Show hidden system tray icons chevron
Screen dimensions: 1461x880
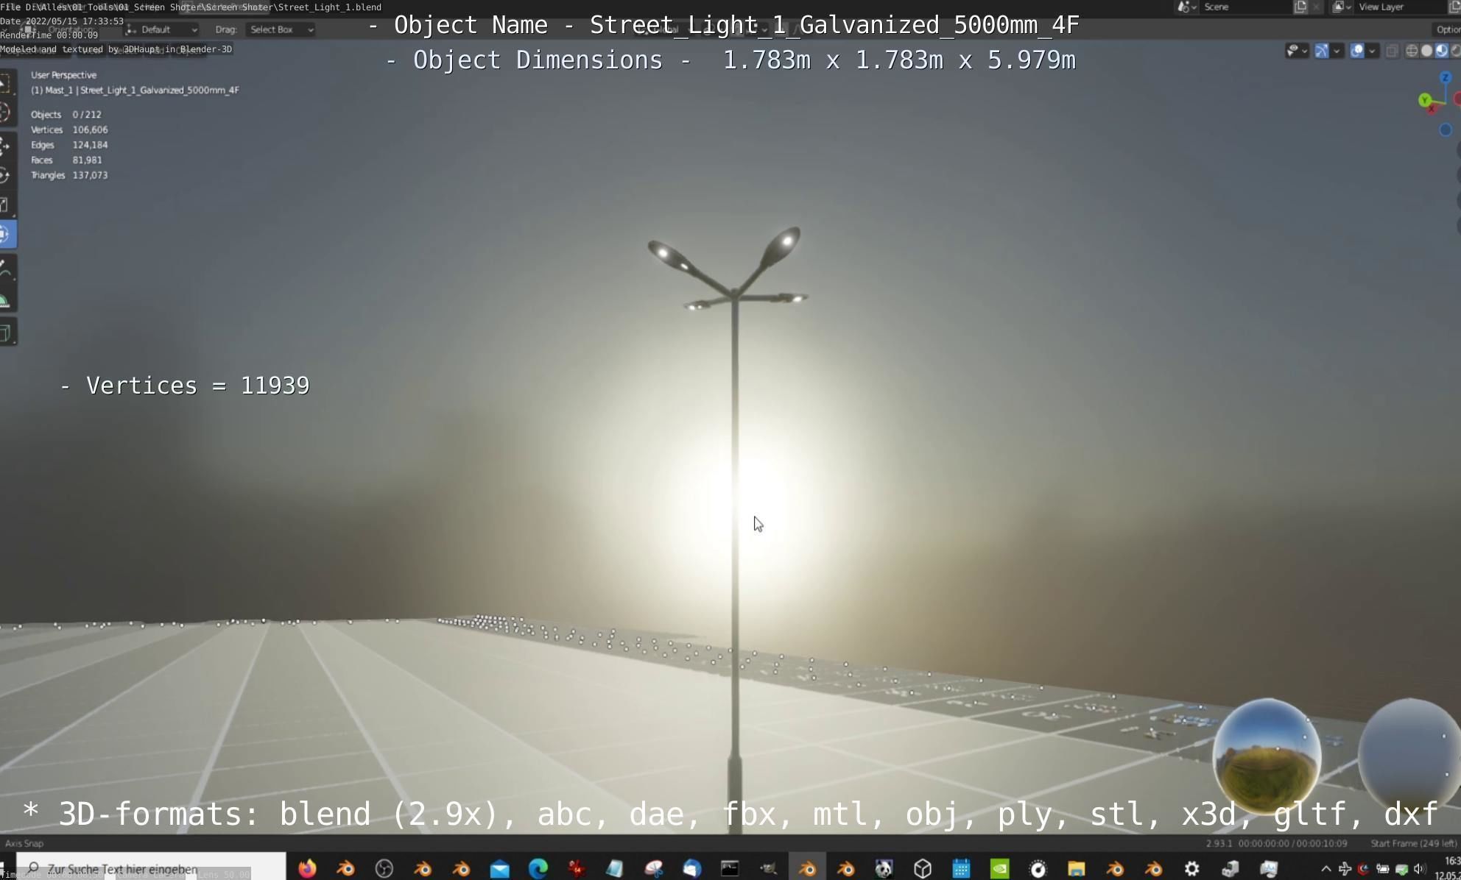point(1326,869)
